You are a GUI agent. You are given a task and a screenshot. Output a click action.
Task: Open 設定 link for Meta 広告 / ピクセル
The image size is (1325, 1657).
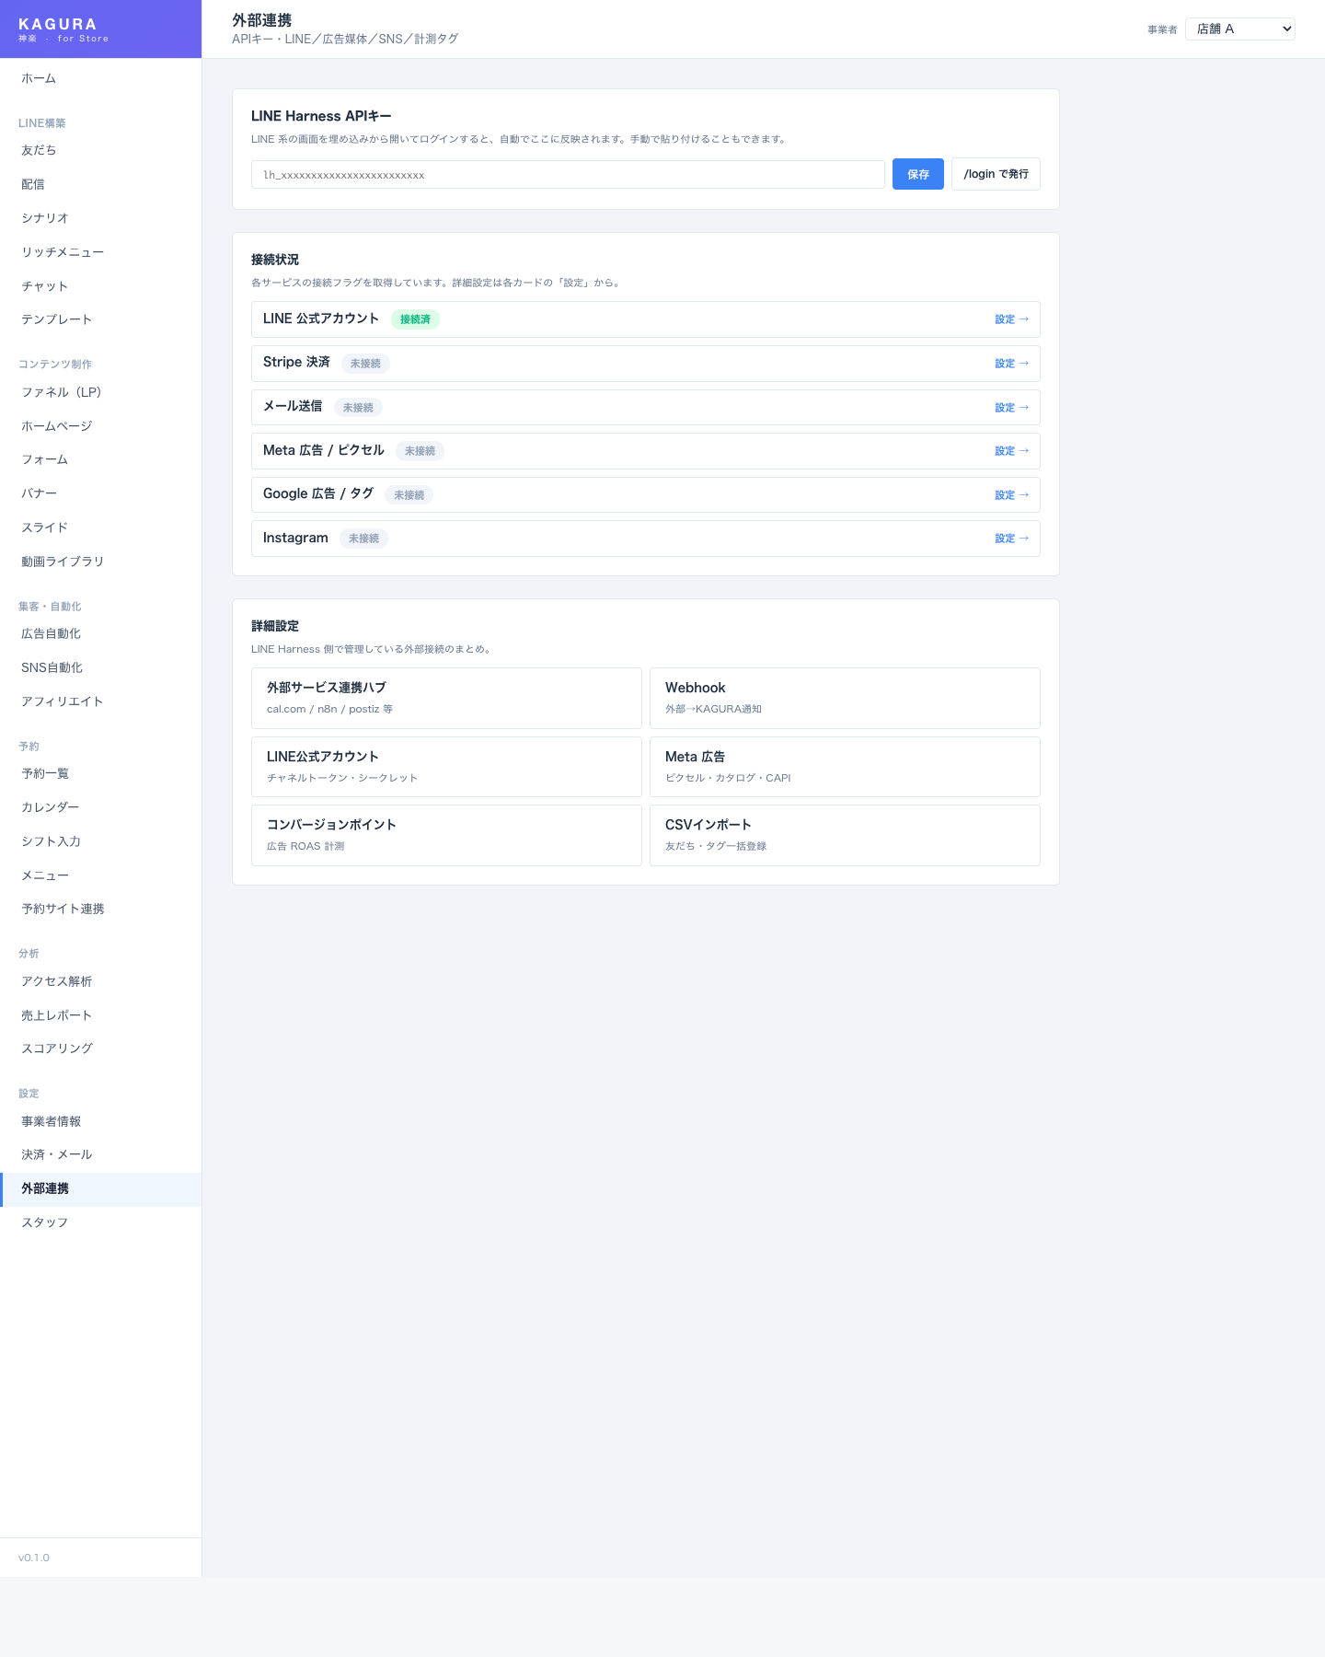[1010, 451]
